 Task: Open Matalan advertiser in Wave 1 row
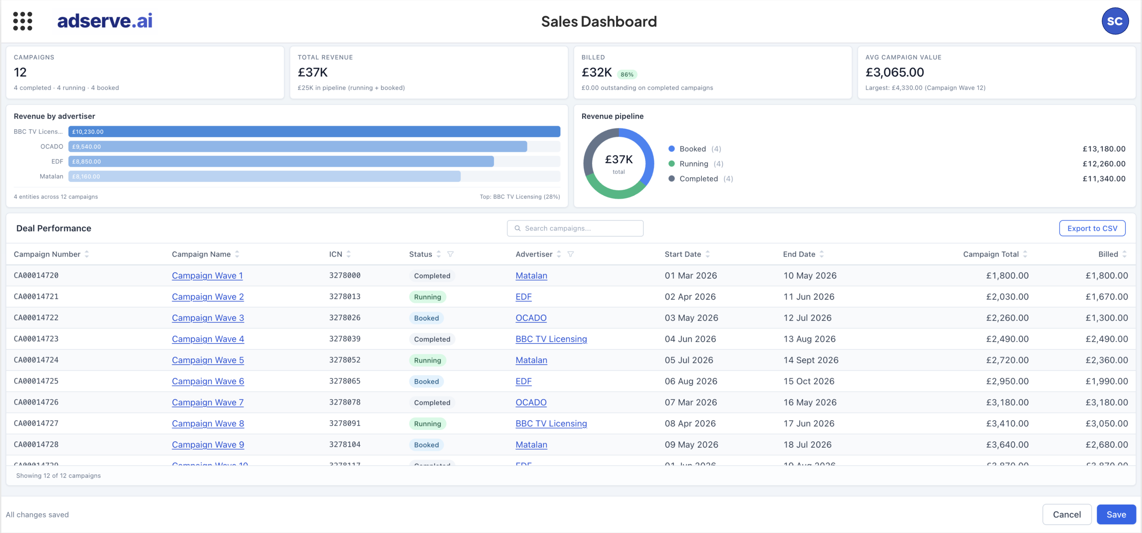pos(531,276)
